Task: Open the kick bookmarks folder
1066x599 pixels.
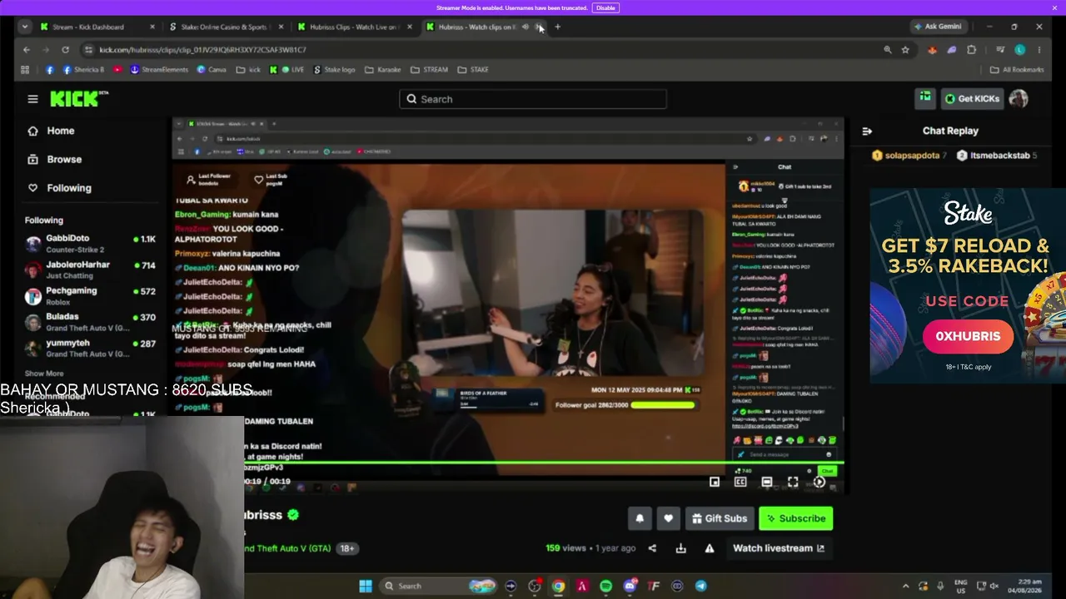Action: (248, 70)
